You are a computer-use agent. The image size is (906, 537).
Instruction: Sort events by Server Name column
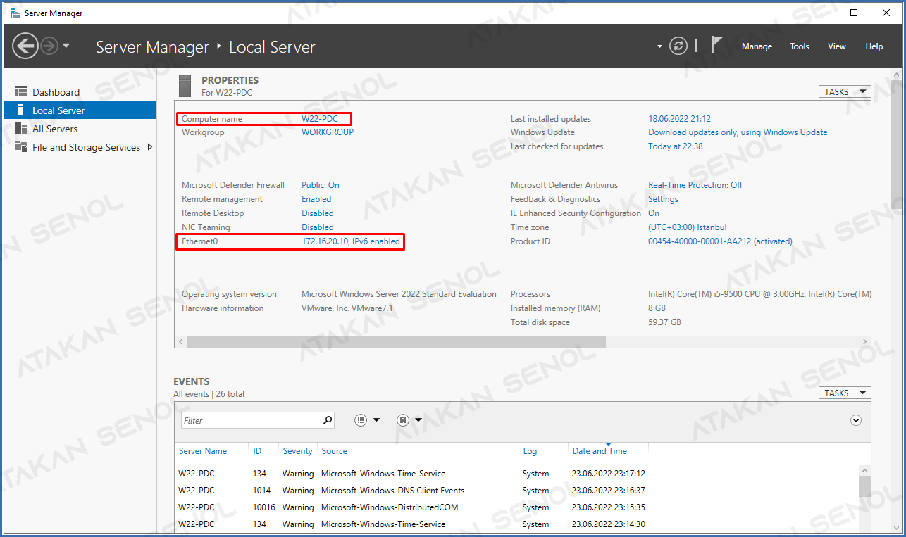pos(203,451)
